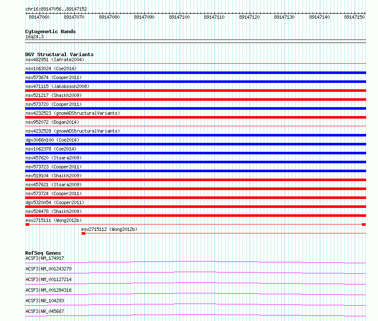Click variant label nsv4232523 (gnomADStructuralVariants)
Screen dimensions: 378x321
(73, 113)
